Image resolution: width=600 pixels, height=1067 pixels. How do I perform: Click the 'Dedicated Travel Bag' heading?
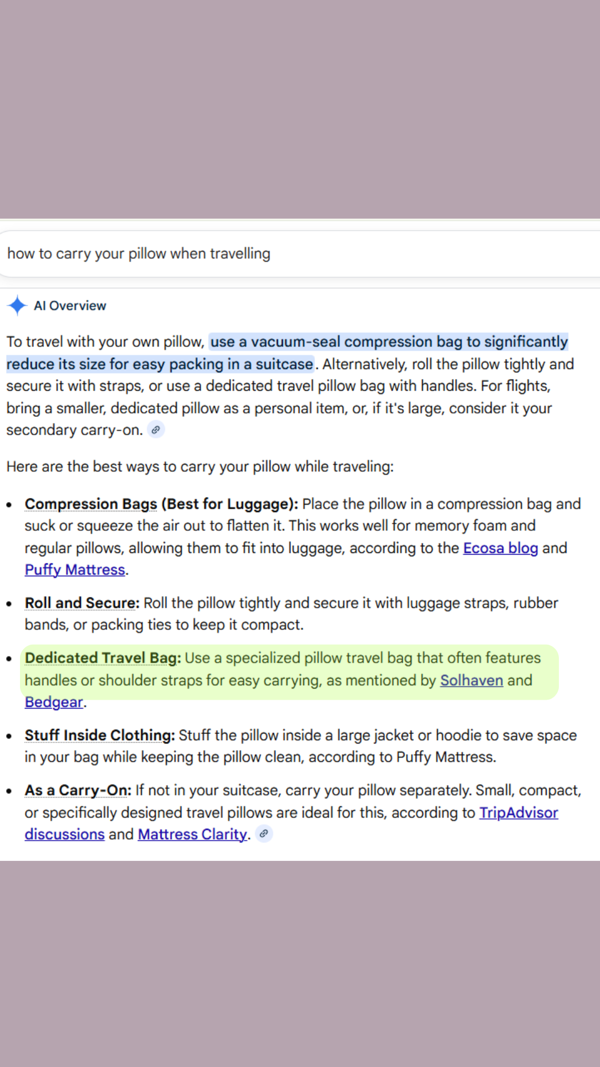point(103,658)
